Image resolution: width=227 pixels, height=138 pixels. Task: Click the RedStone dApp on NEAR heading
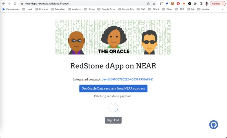pos(113,66)
